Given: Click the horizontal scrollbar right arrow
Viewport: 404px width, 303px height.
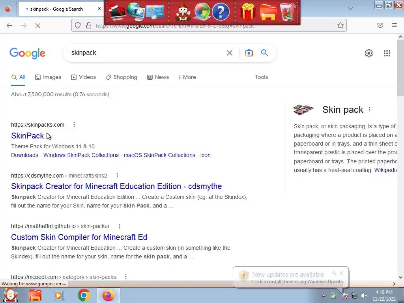Looking at the screenshot, I should [394, 284].
